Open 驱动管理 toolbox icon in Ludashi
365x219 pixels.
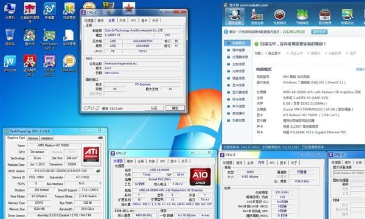[x=325, y=16]
